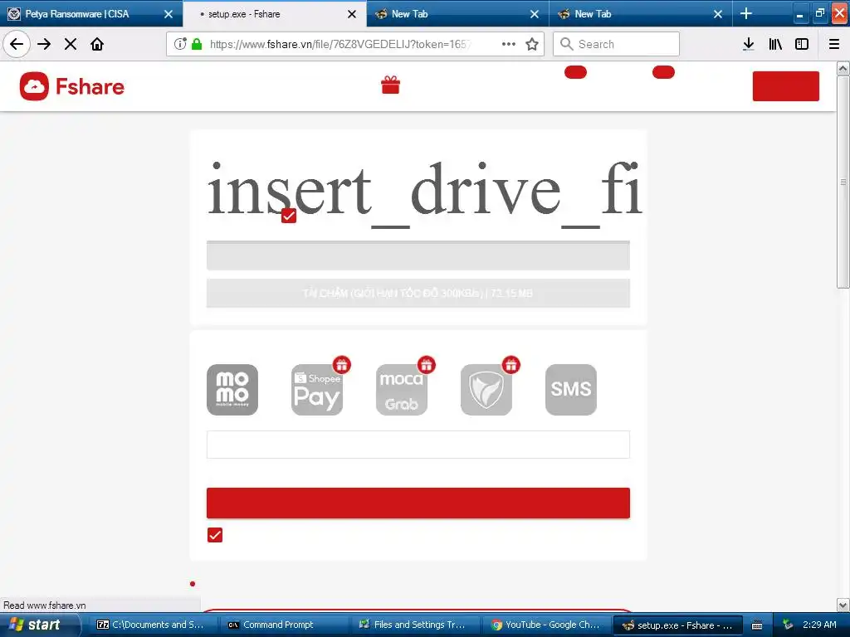Select the MoMo payment icon
The width and height of the screenshot is (850, 637).
point(232,390)
